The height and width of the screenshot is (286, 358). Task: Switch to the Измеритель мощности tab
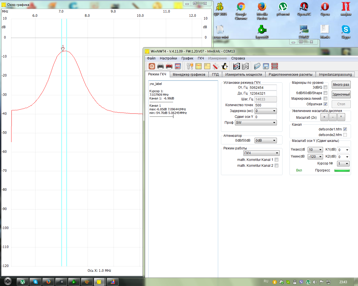pyautogui.click(x=244, y=75)
